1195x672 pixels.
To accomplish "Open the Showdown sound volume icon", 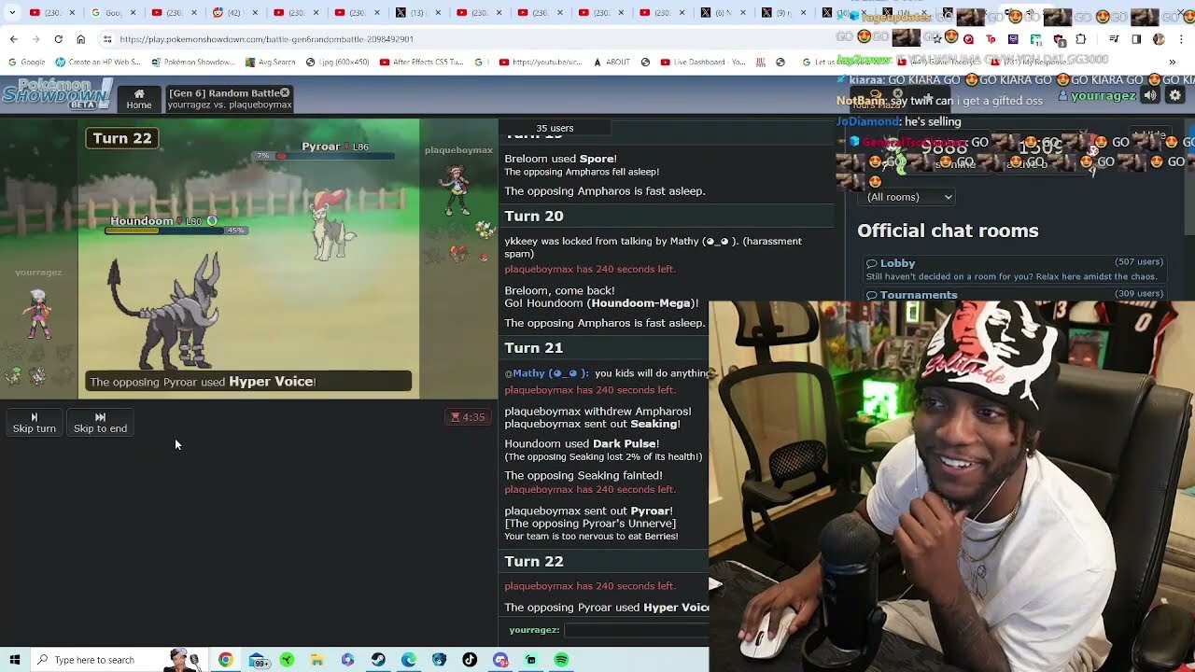I will [x=1150, y=95].
